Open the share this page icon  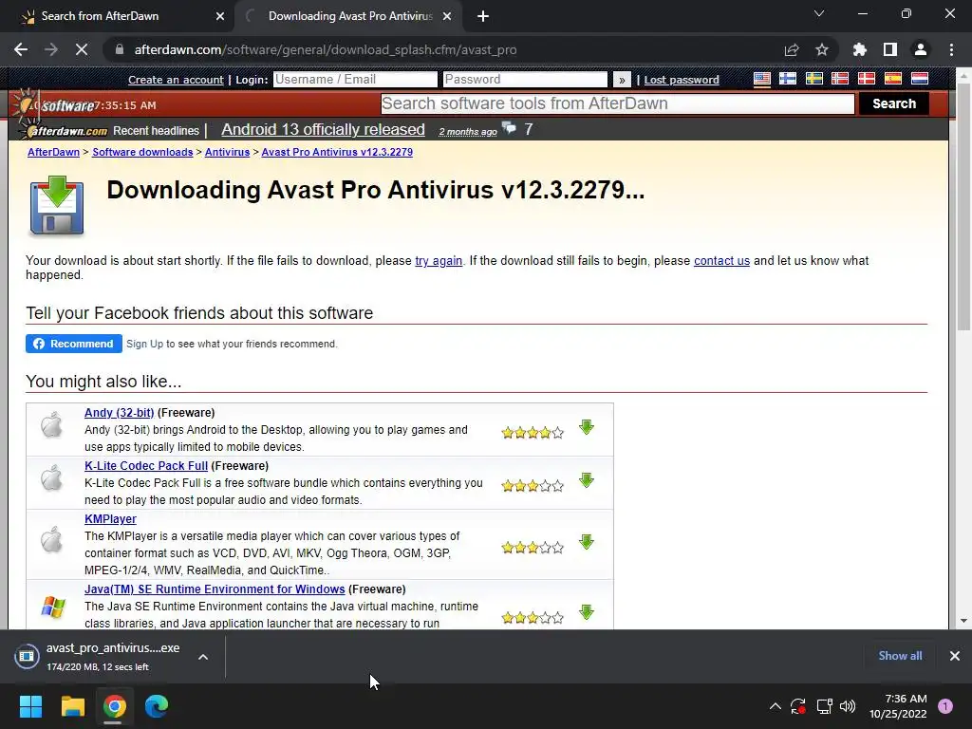point(792,49)
